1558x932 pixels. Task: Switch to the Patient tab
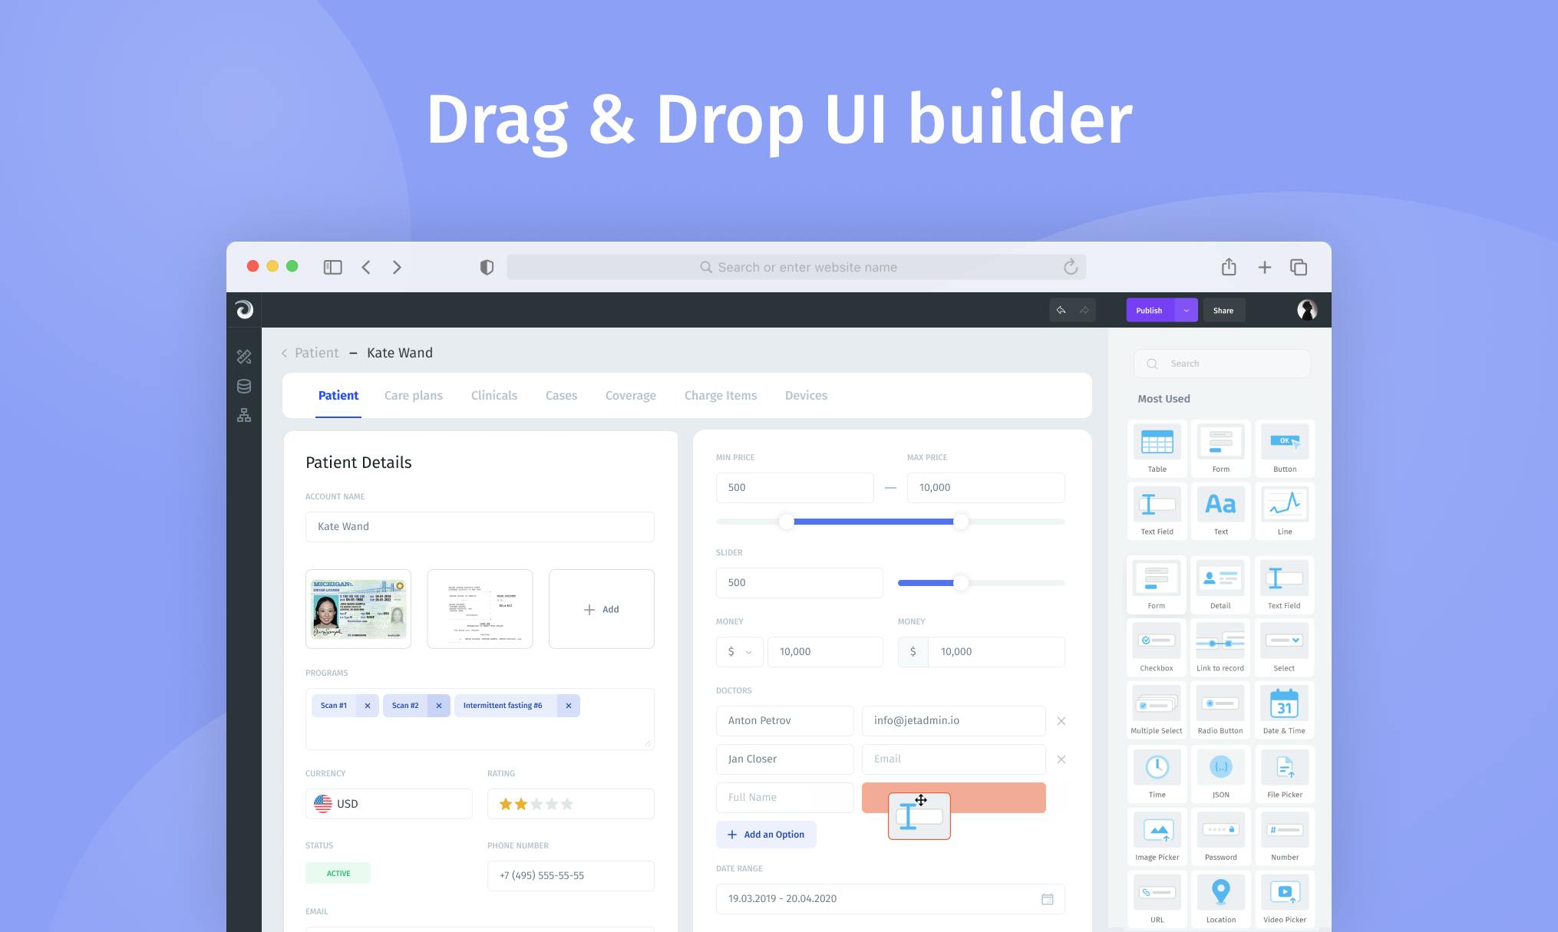click(338, 396)
